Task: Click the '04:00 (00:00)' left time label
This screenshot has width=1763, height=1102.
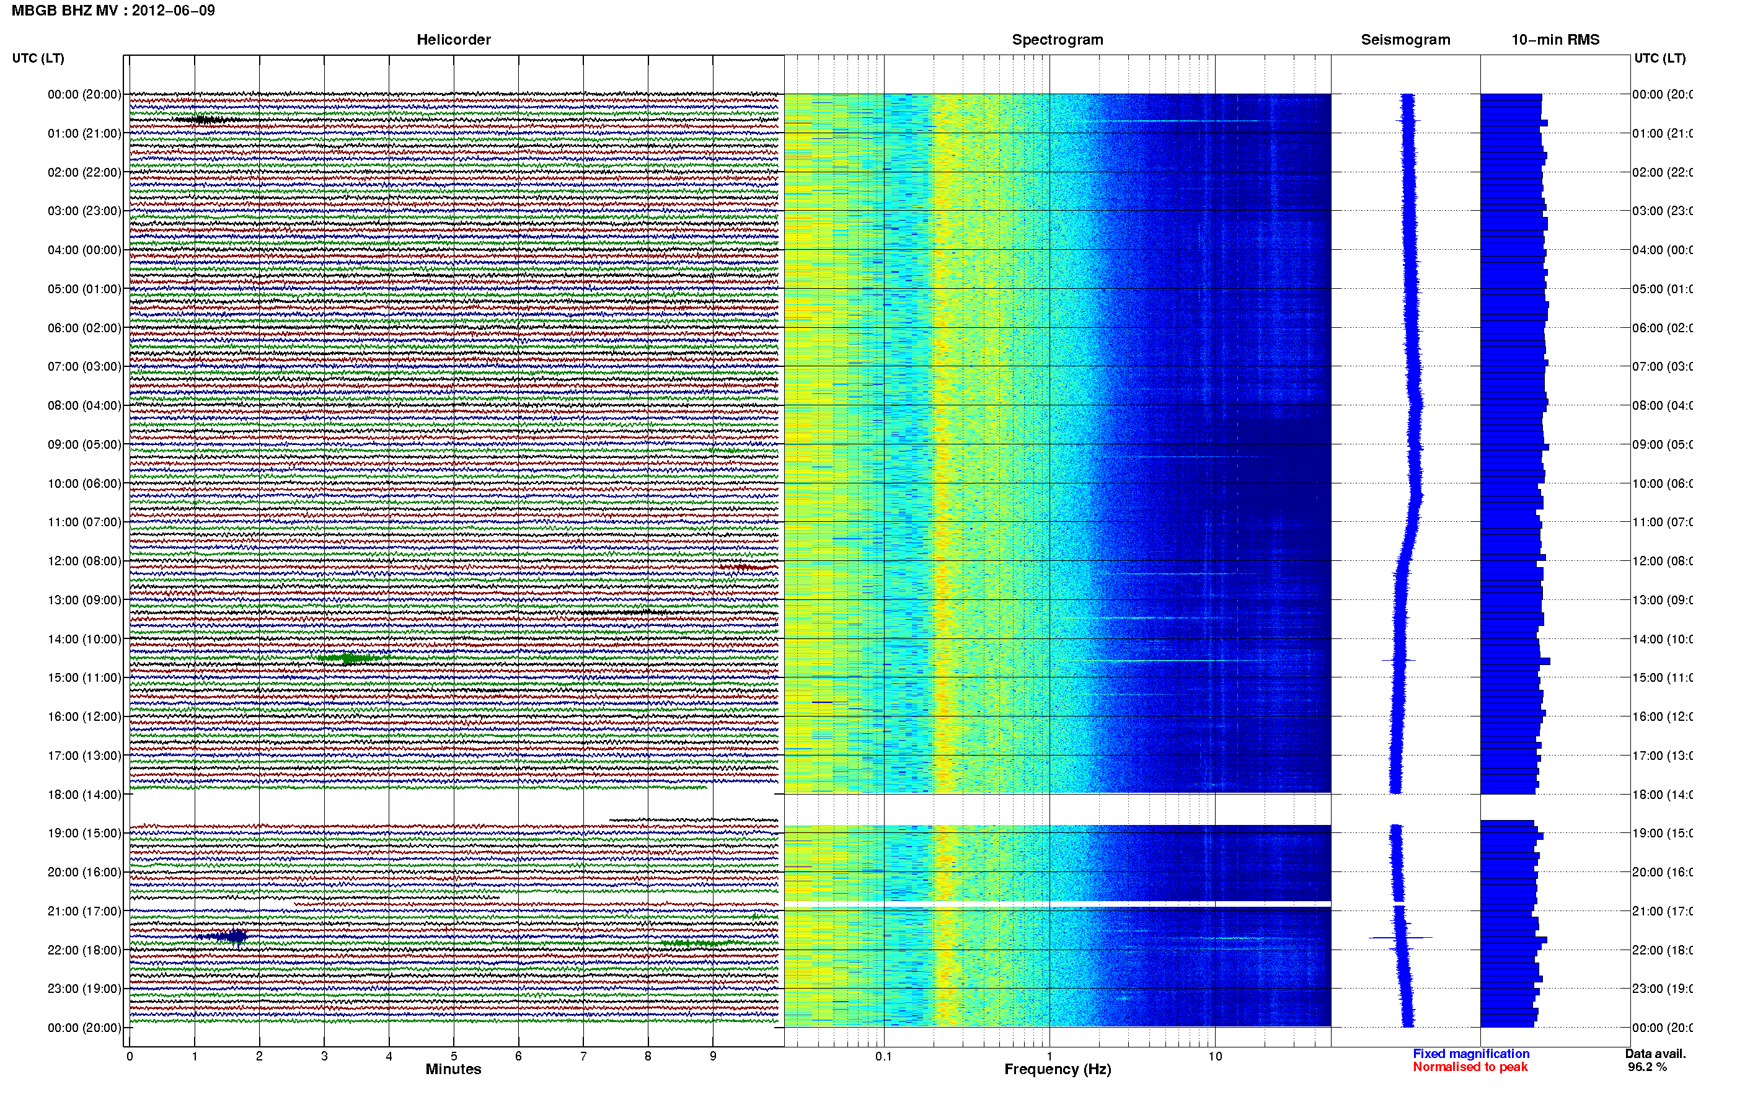Action: [84, 250]
